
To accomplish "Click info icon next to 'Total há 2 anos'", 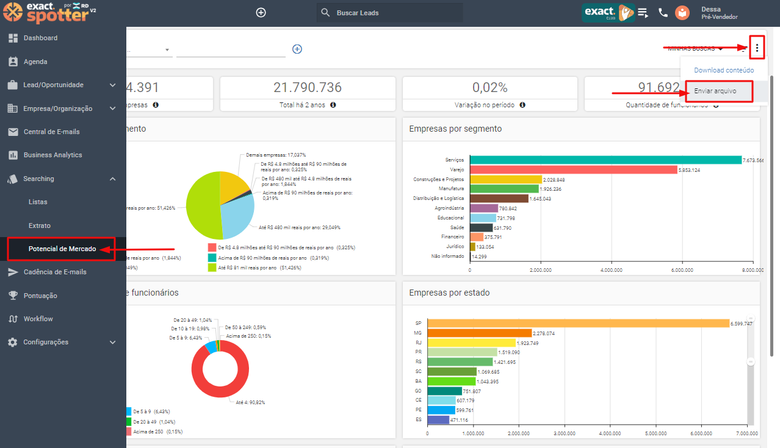I will 333,105.
